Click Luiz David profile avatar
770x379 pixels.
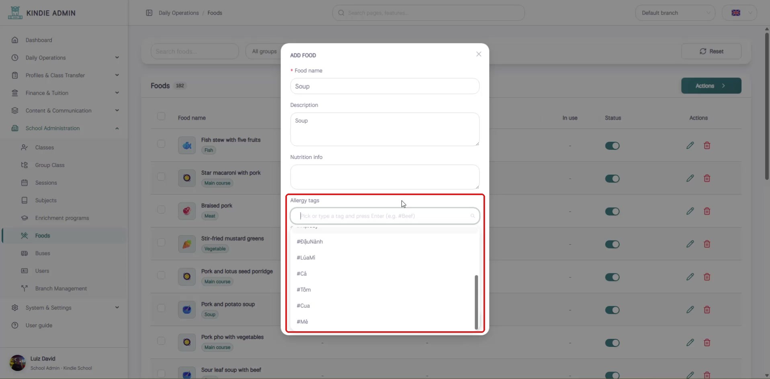click(17, 363)
